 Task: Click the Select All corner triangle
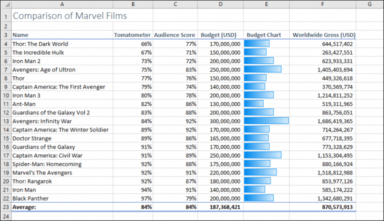[x=6, y=4]
